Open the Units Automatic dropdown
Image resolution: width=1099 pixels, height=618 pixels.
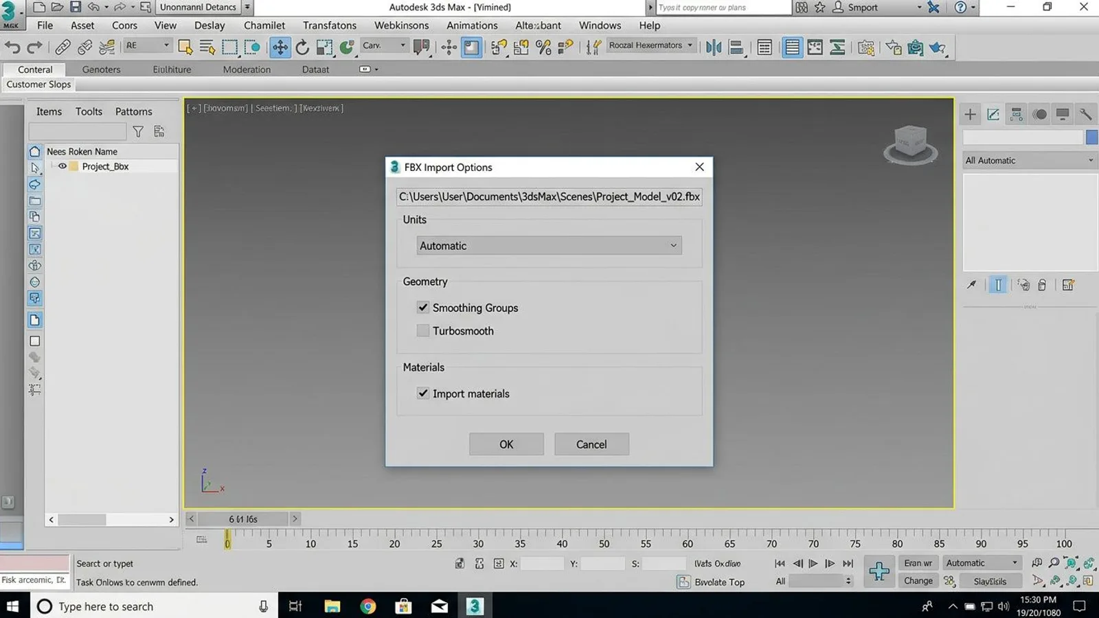[549, 246]
